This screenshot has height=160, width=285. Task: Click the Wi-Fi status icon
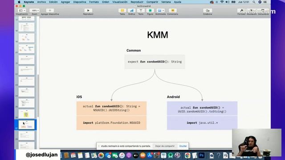pyautogui.click(x=222, y=2)
